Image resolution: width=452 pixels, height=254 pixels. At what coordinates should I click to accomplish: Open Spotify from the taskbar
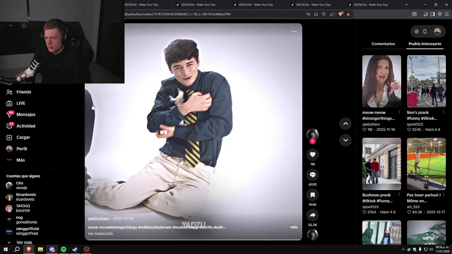click(x=64, y=249)
